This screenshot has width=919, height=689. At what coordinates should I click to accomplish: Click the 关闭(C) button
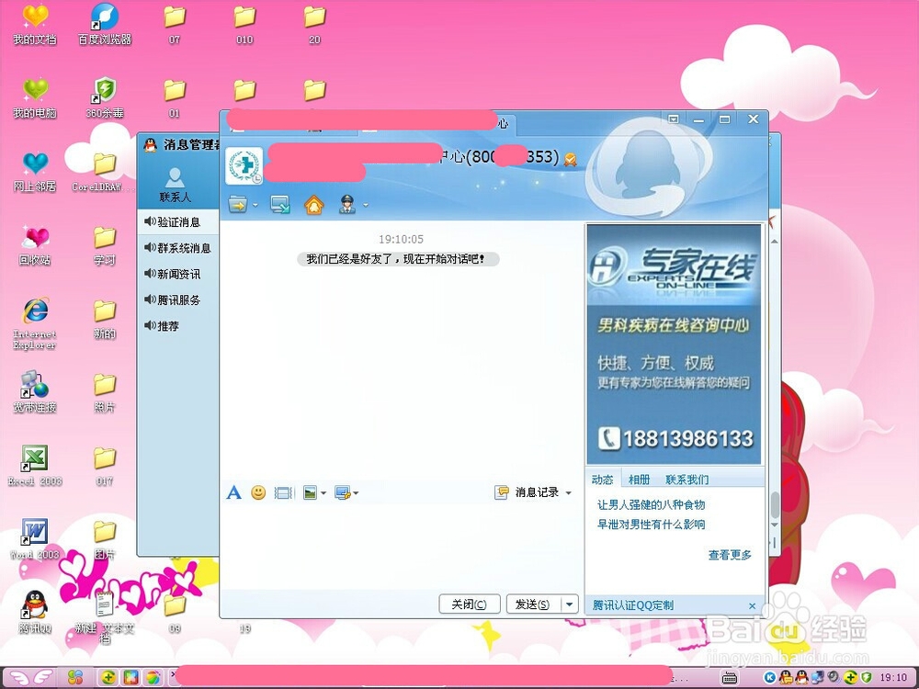click(x=470, y=604)
